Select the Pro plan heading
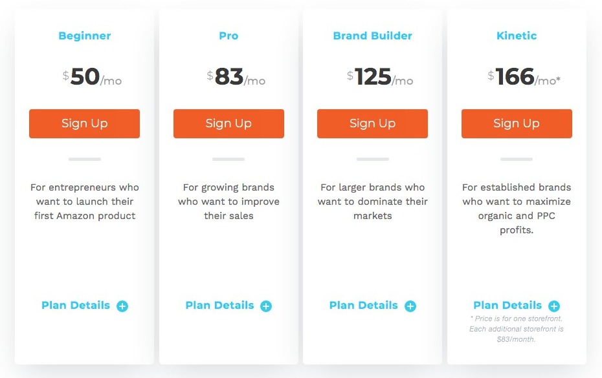This screenshot has height=378, width=602. [x=229, y=36]
